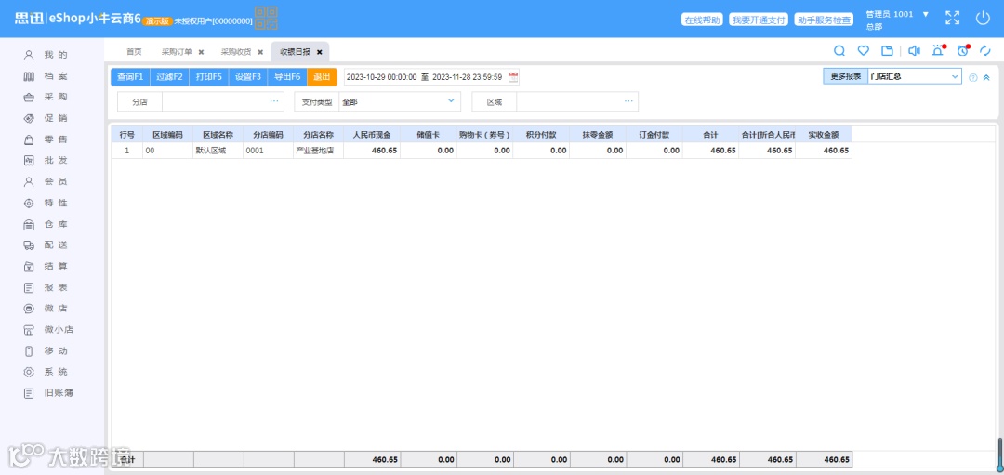Click the 查询F1 button
1004x475 pixels.
click(x=131, y=77)
